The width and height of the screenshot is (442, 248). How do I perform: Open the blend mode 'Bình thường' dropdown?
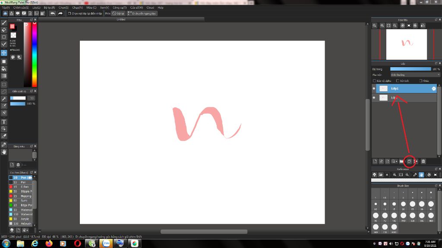pos(415,75)
